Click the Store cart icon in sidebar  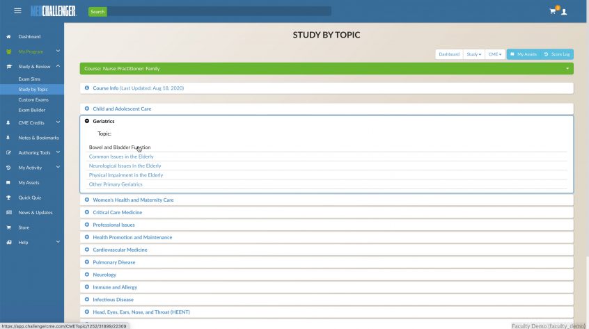point(8,227)
